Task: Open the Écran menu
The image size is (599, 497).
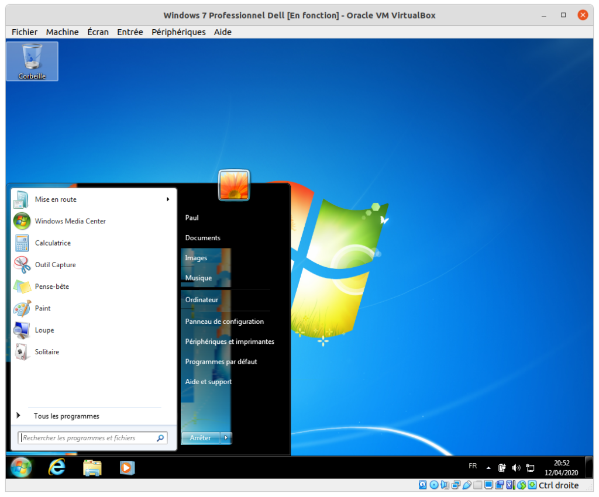Action: (98, 32)
